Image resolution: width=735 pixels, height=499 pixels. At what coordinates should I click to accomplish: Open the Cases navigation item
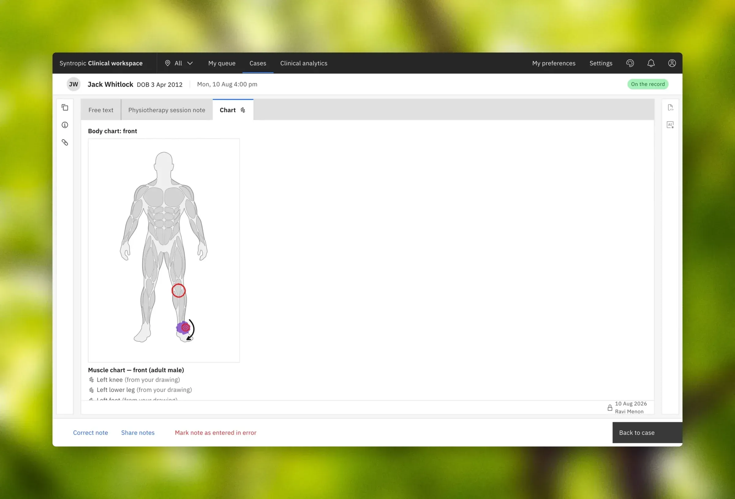click(x=258, y=63)
